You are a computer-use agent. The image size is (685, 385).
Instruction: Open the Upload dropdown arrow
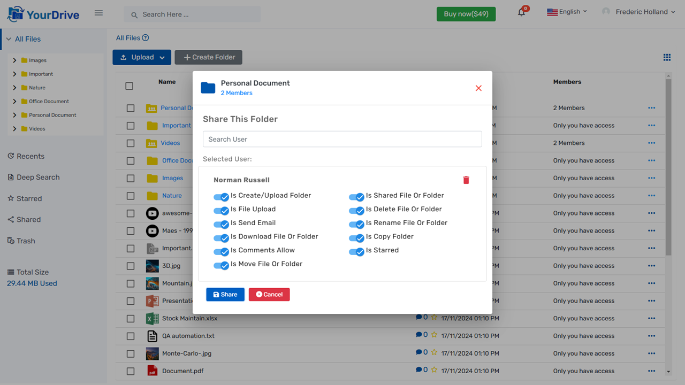161,57
